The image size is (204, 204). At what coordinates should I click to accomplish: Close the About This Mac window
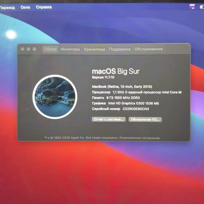pos(22,49)
